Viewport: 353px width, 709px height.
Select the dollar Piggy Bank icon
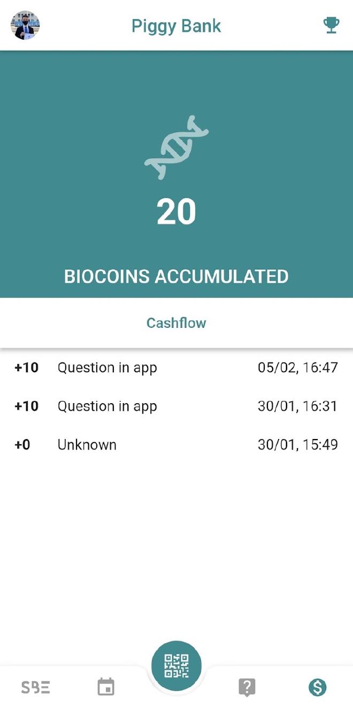317,689
